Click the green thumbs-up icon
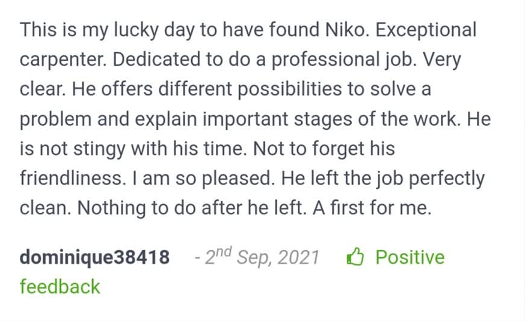This screenshot has width=525, height=321. coord(355,257)
